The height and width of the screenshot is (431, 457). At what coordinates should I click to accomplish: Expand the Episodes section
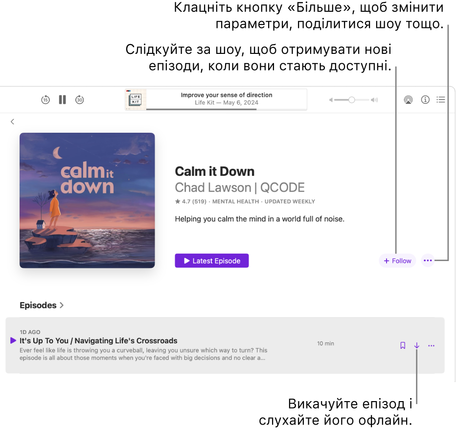(42, 305)
